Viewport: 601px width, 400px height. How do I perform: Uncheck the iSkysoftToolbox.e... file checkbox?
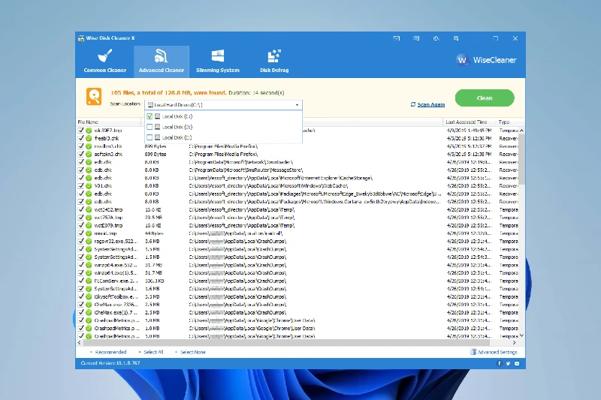pos(81,296)
